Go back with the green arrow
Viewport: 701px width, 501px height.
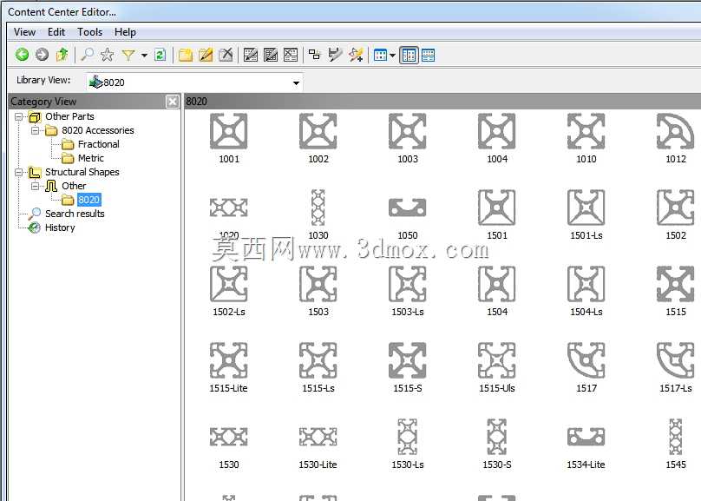[x=22, y=55]
